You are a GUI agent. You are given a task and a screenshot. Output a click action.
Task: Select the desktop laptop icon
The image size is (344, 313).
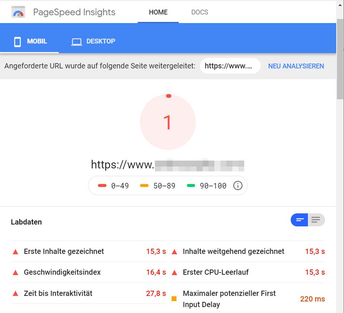click(77, 42)
